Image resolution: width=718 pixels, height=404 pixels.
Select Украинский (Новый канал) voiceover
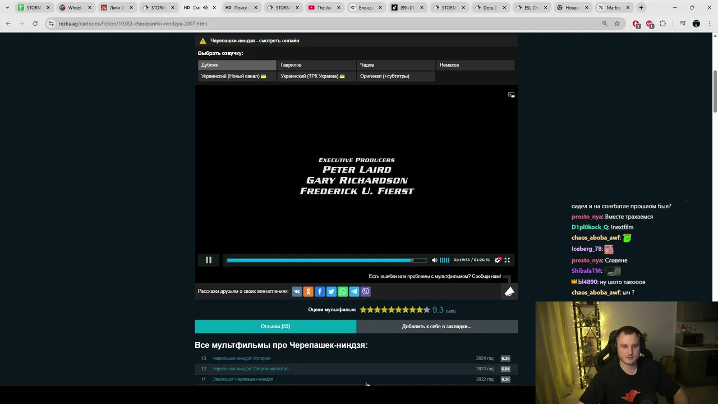point(237,76)
